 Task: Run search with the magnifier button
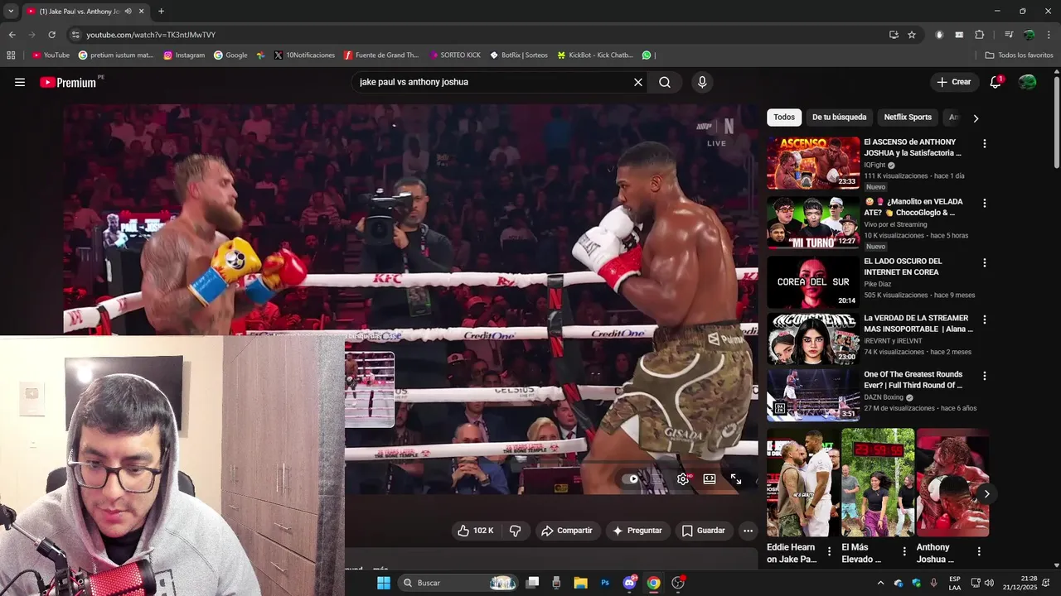pyautogui.click(x=665, y=82)
